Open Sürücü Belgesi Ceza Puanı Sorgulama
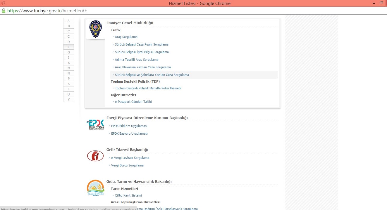The height and width of the screenshot is (210, 387). pos(142,44)
